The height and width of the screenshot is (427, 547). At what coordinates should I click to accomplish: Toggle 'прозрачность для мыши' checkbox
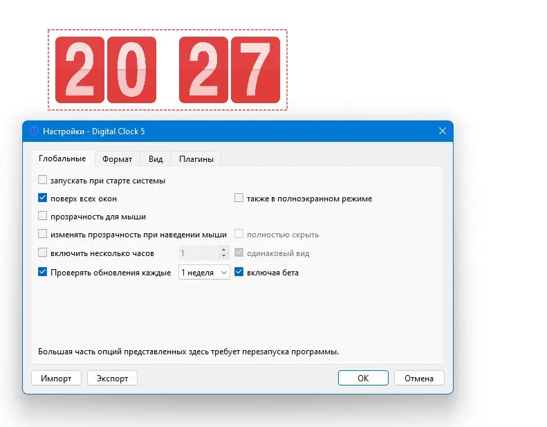click(x=42, y=216)
